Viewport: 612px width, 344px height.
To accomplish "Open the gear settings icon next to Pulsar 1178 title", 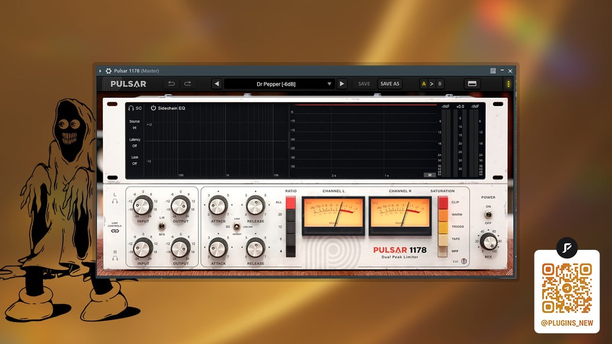I will (x=109, y=71).
